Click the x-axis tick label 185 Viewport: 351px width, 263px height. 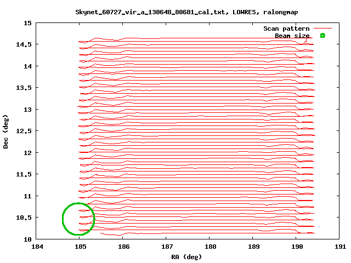click(81, 247)
